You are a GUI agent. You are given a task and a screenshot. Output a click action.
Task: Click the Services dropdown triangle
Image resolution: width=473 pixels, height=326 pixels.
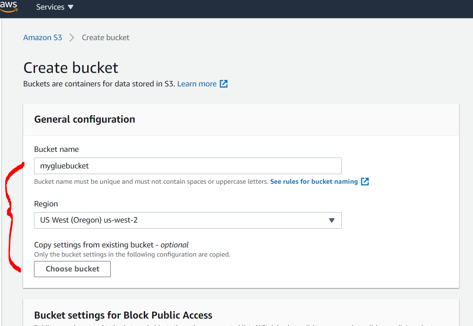[x=71, y=7]
